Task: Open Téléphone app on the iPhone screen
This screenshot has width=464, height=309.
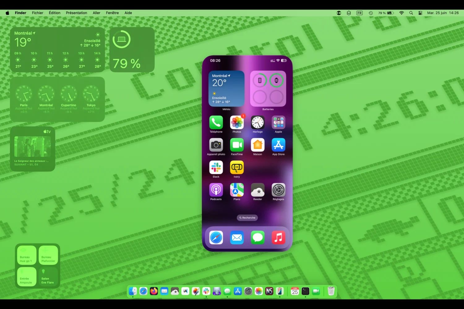Action: click(216, 123)
